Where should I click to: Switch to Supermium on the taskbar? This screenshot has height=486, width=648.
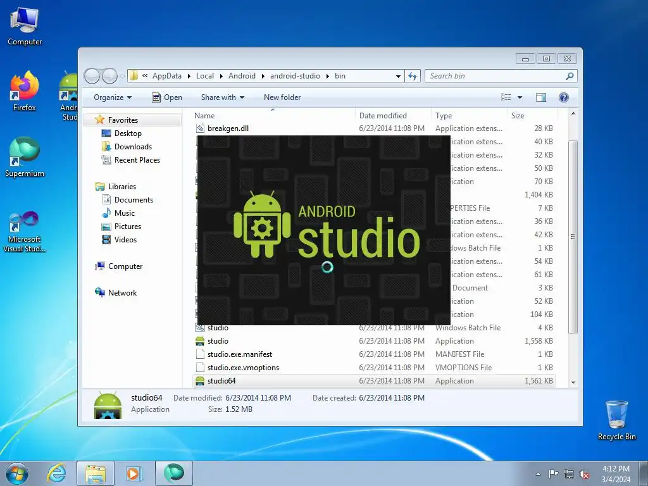click(x=174, y=473)
